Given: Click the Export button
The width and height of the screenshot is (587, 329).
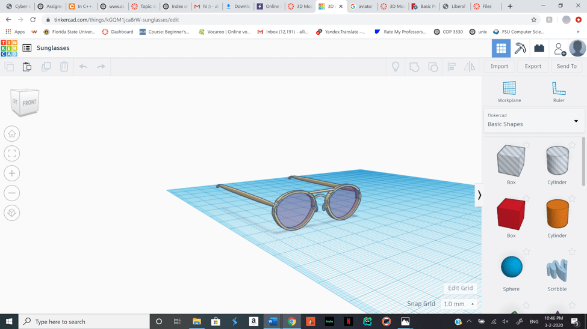Looking at the screenshot, I should point(532,67).
